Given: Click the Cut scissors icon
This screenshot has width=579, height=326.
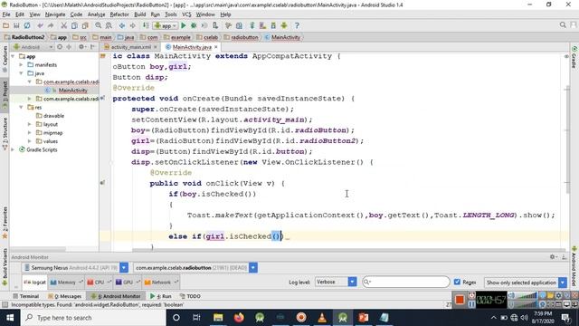Looking at the screenshot, I should coord(64,25).
